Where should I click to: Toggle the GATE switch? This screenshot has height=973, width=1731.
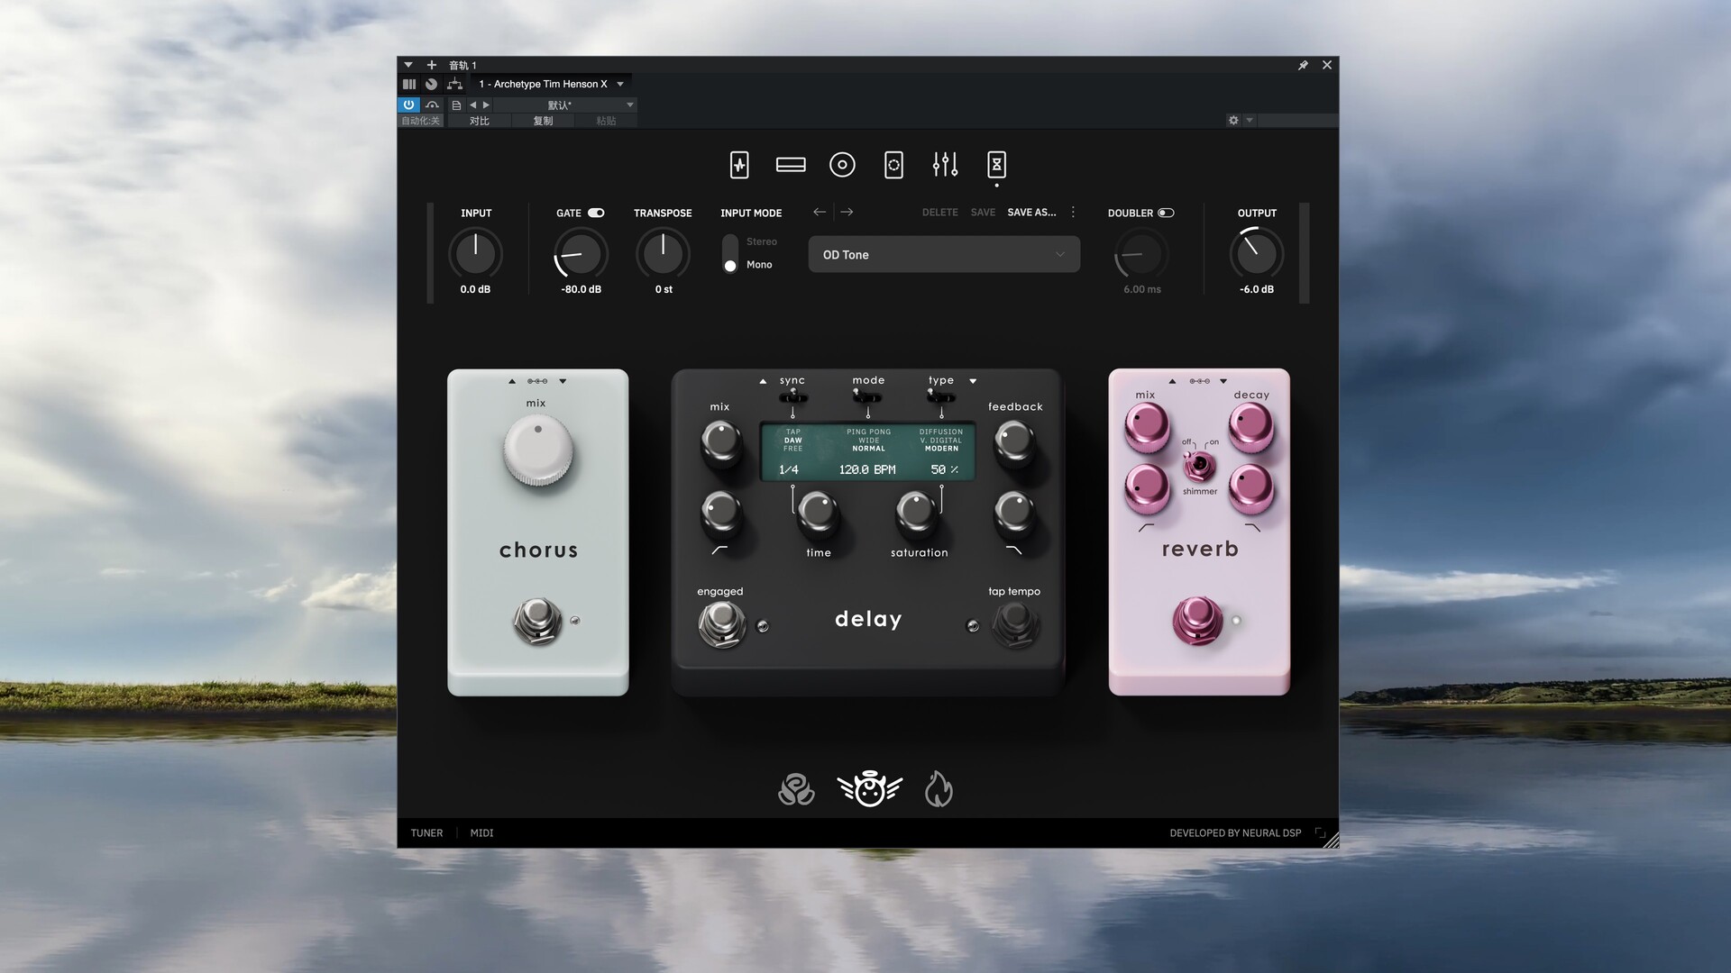(x=596, y=214)
